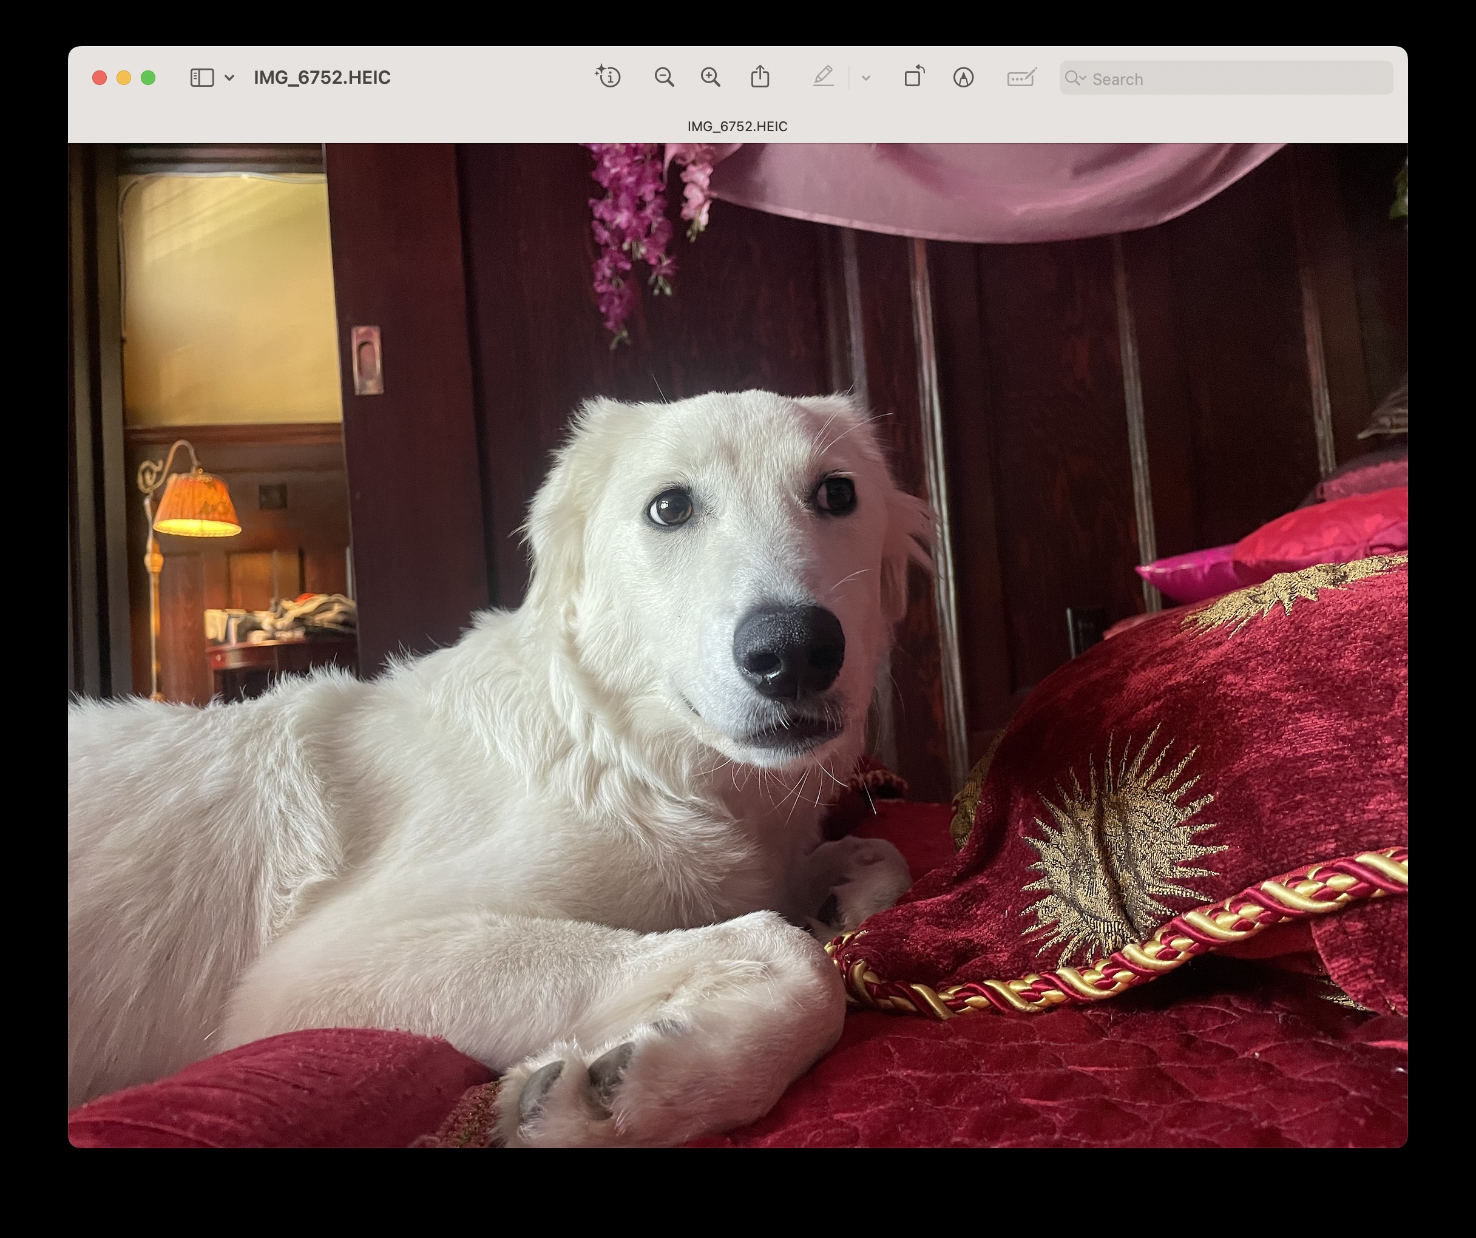Open highlight color dropdown arrow

tap(866, 78)
